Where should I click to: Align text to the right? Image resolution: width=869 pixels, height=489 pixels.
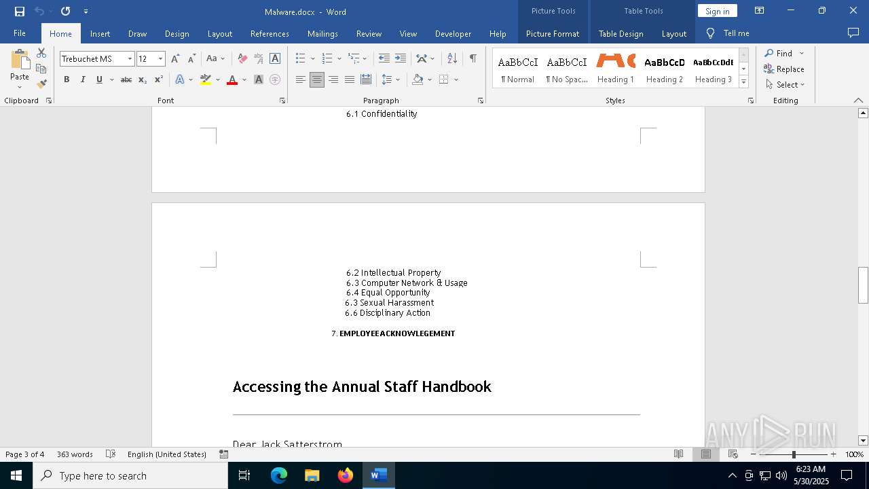click(333, 79)
